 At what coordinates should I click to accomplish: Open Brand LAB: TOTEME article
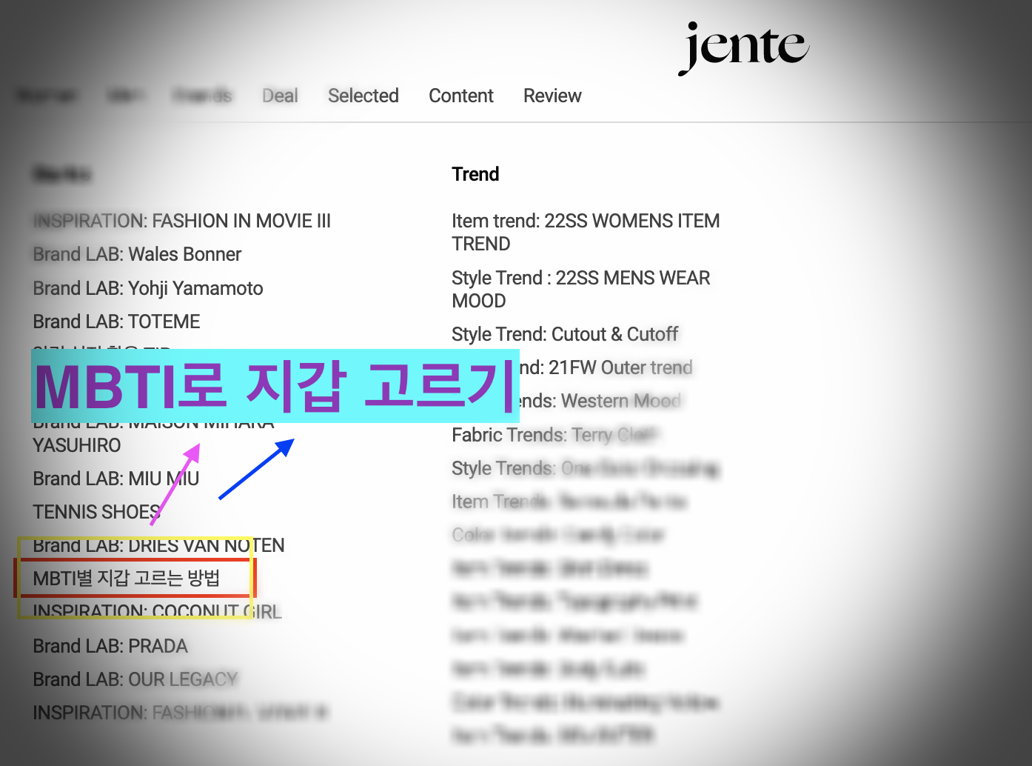click(116, 322)
